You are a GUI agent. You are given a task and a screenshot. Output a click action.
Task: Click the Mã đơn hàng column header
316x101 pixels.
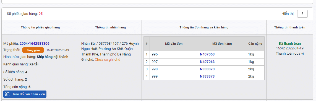tap(222, 44)
